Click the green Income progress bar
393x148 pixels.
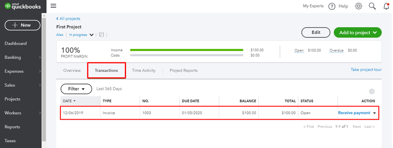pyautogui.click(x=187, y=50)
